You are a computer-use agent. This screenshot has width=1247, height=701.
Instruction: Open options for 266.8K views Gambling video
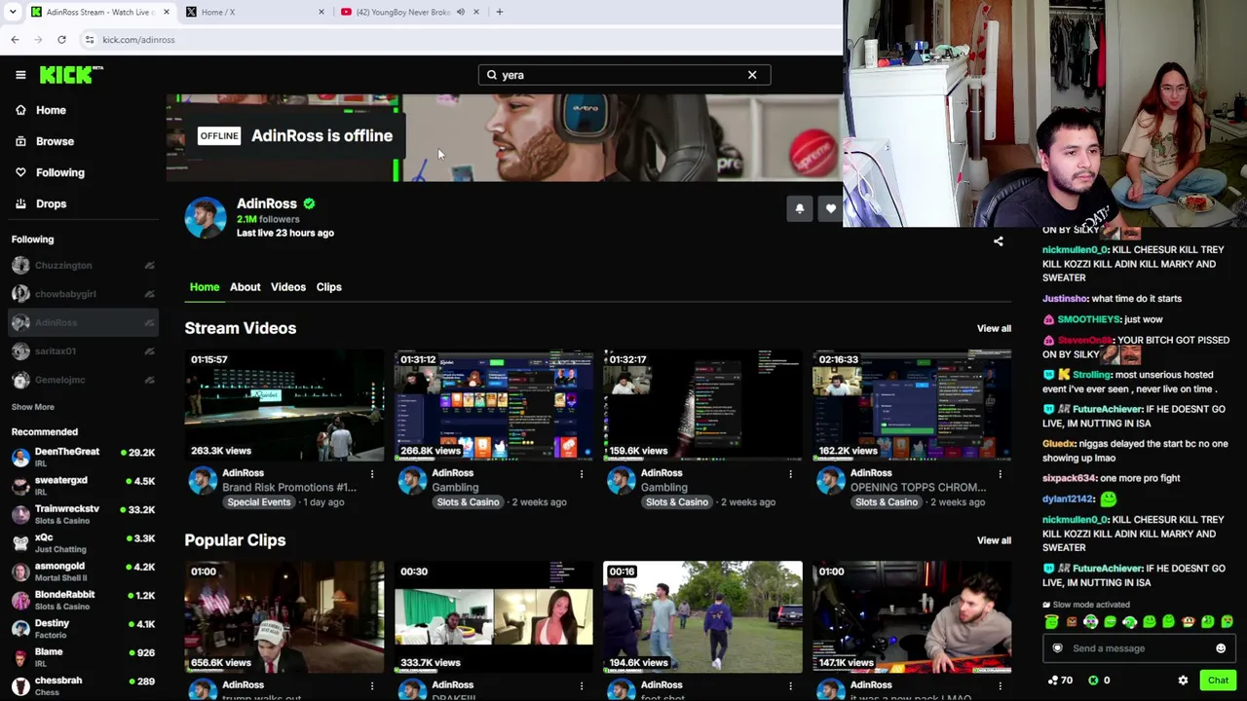coord(582,474)
